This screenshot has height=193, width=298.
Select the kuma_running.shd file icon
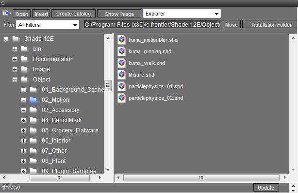click(122, 51)
